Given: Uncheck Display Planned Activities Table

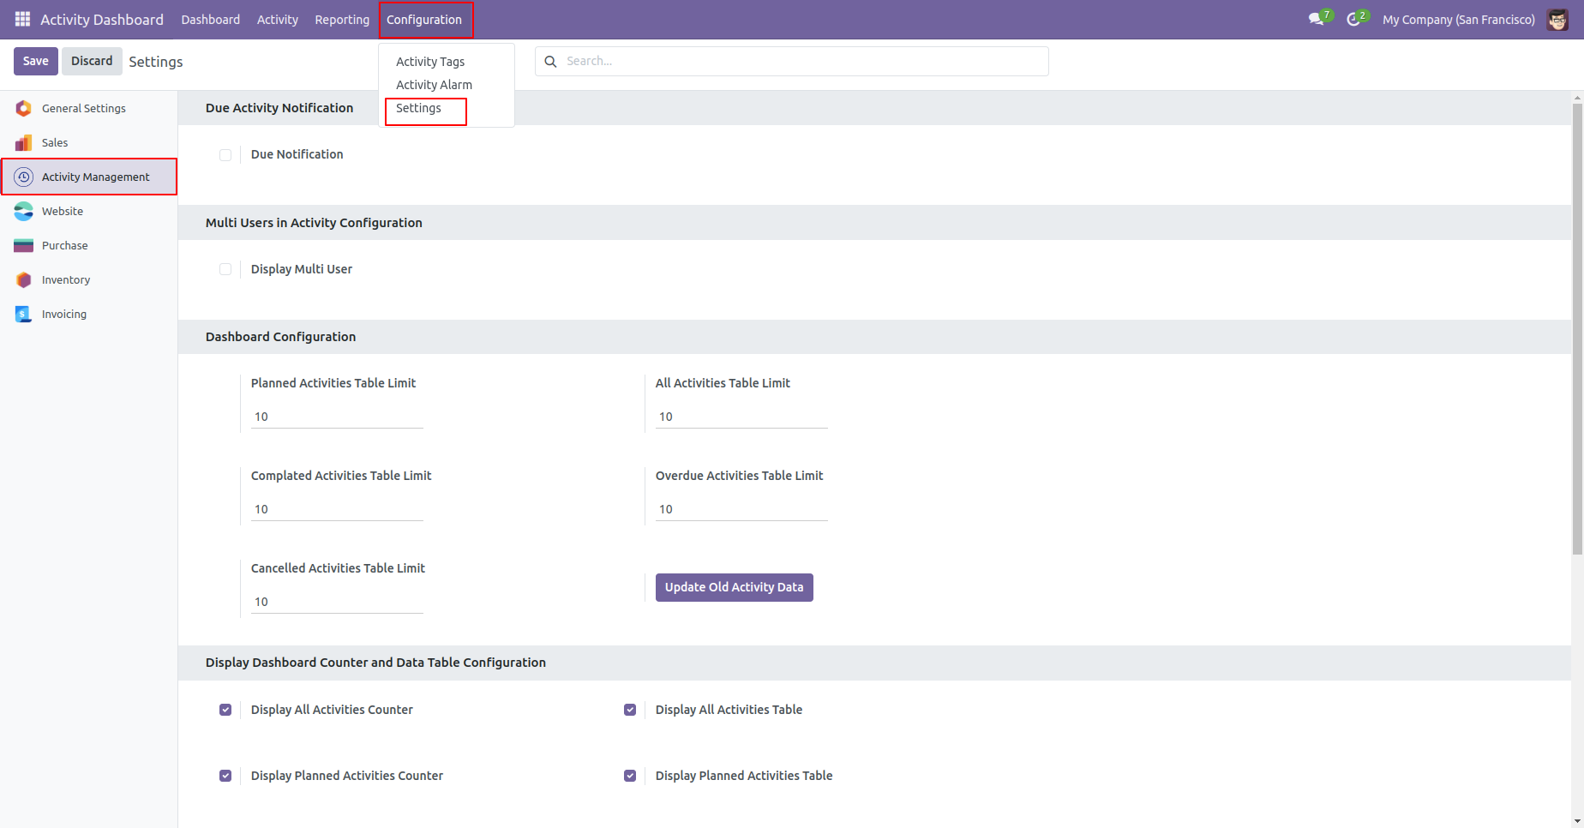Looking at the screenshot, I should (x=630, y=776).
